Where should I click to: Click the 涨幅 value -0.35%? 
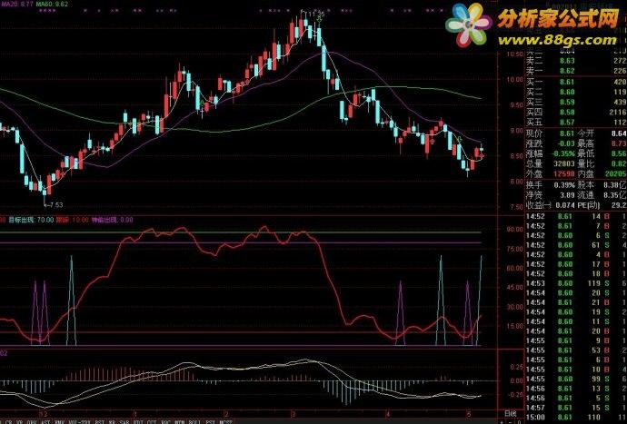point(564,153)
